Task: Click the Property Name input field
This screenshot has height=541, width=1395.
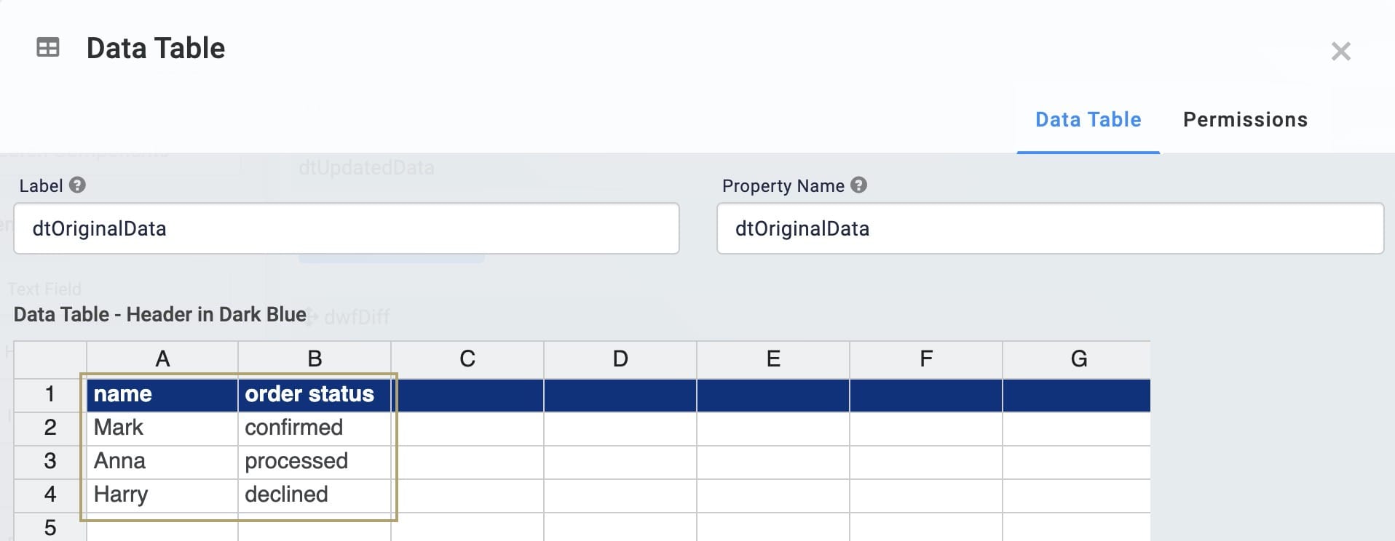Action: pyautogui.click(x=1050, y=229)
